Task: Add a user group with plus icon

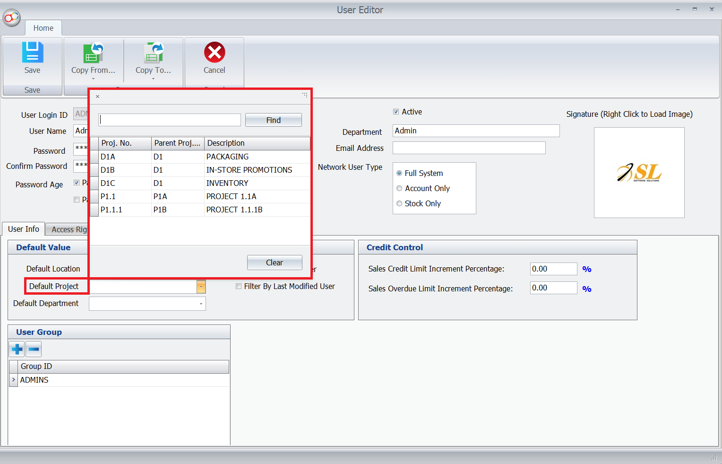Action: 17,350
